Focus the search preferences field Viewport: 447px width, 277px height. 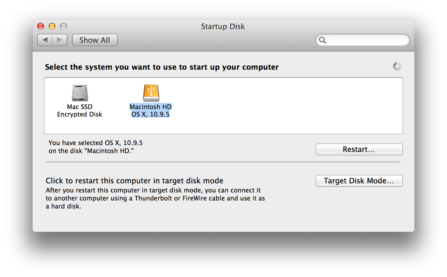(x=367, y=40)
